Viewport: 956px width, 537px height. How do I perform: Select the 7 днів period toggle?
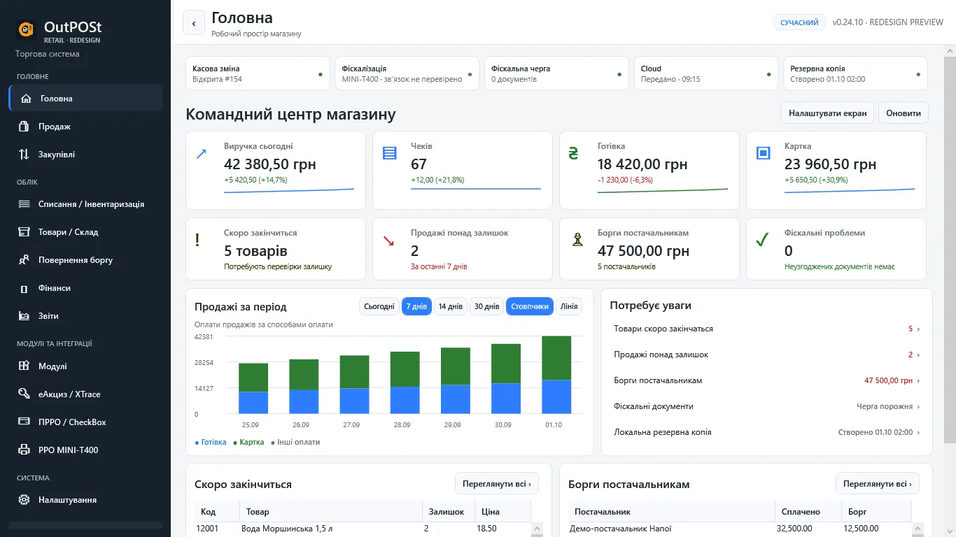click(x=416, y=306)
